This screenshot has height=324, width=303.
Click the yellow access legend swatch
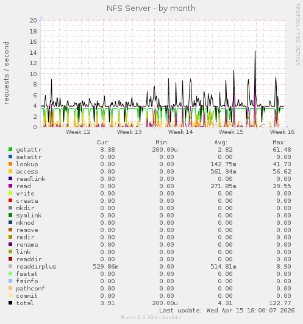click(x=10, y=171)
